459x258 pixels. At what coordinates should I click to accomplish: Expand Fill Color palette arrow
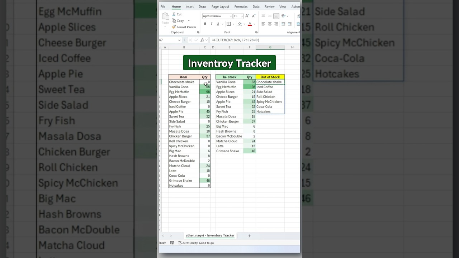coord(244,24)
